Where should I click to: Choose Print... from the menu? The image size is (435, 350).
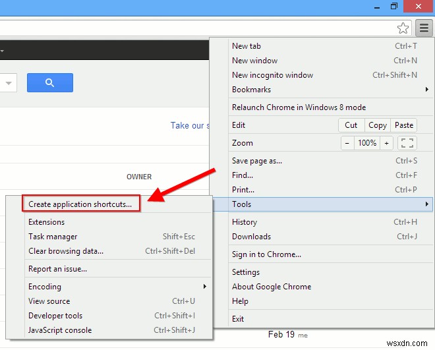click(x=330, y=190)
